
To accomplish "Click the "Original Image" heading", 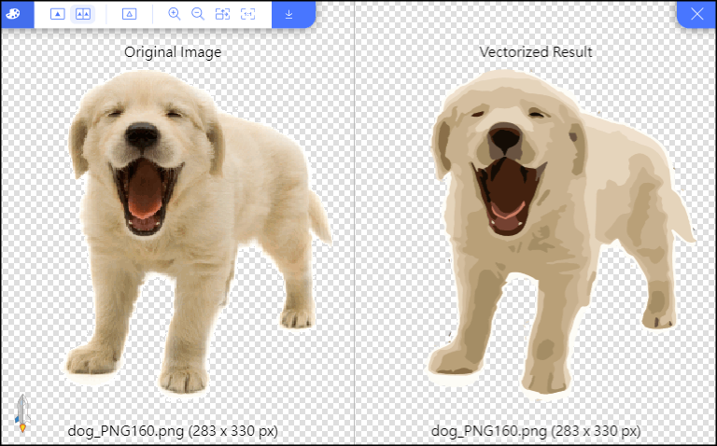I will [173, 52].
